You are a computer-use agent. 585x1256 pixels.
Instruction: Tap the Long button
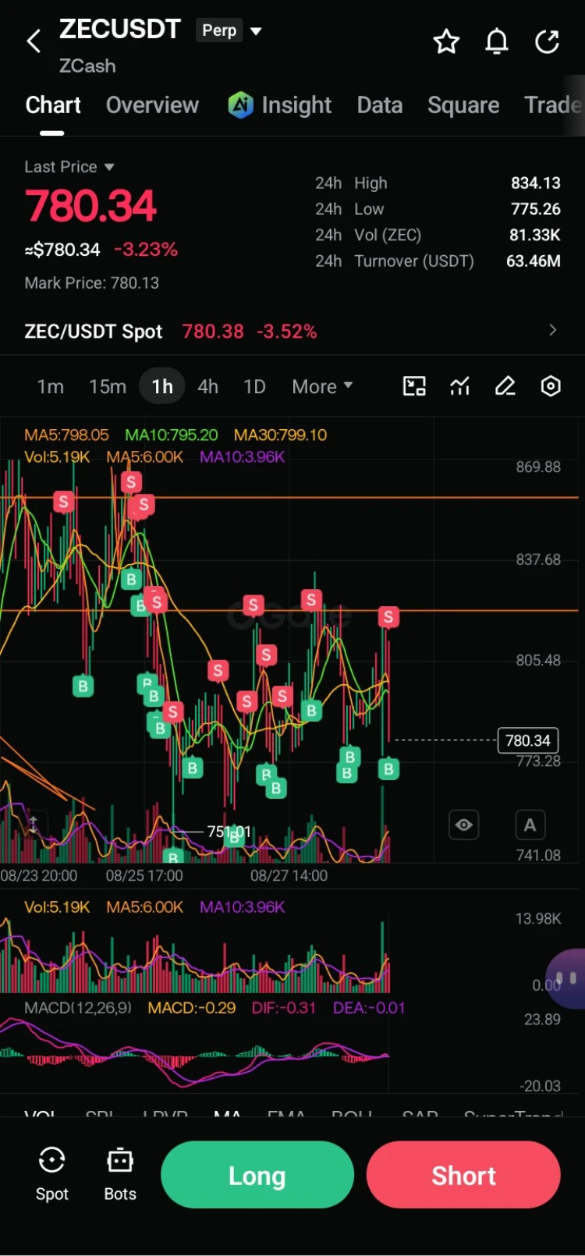point(257,1175)
